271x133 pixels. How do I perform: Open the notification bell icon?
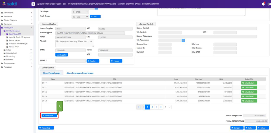click(263, 4)
